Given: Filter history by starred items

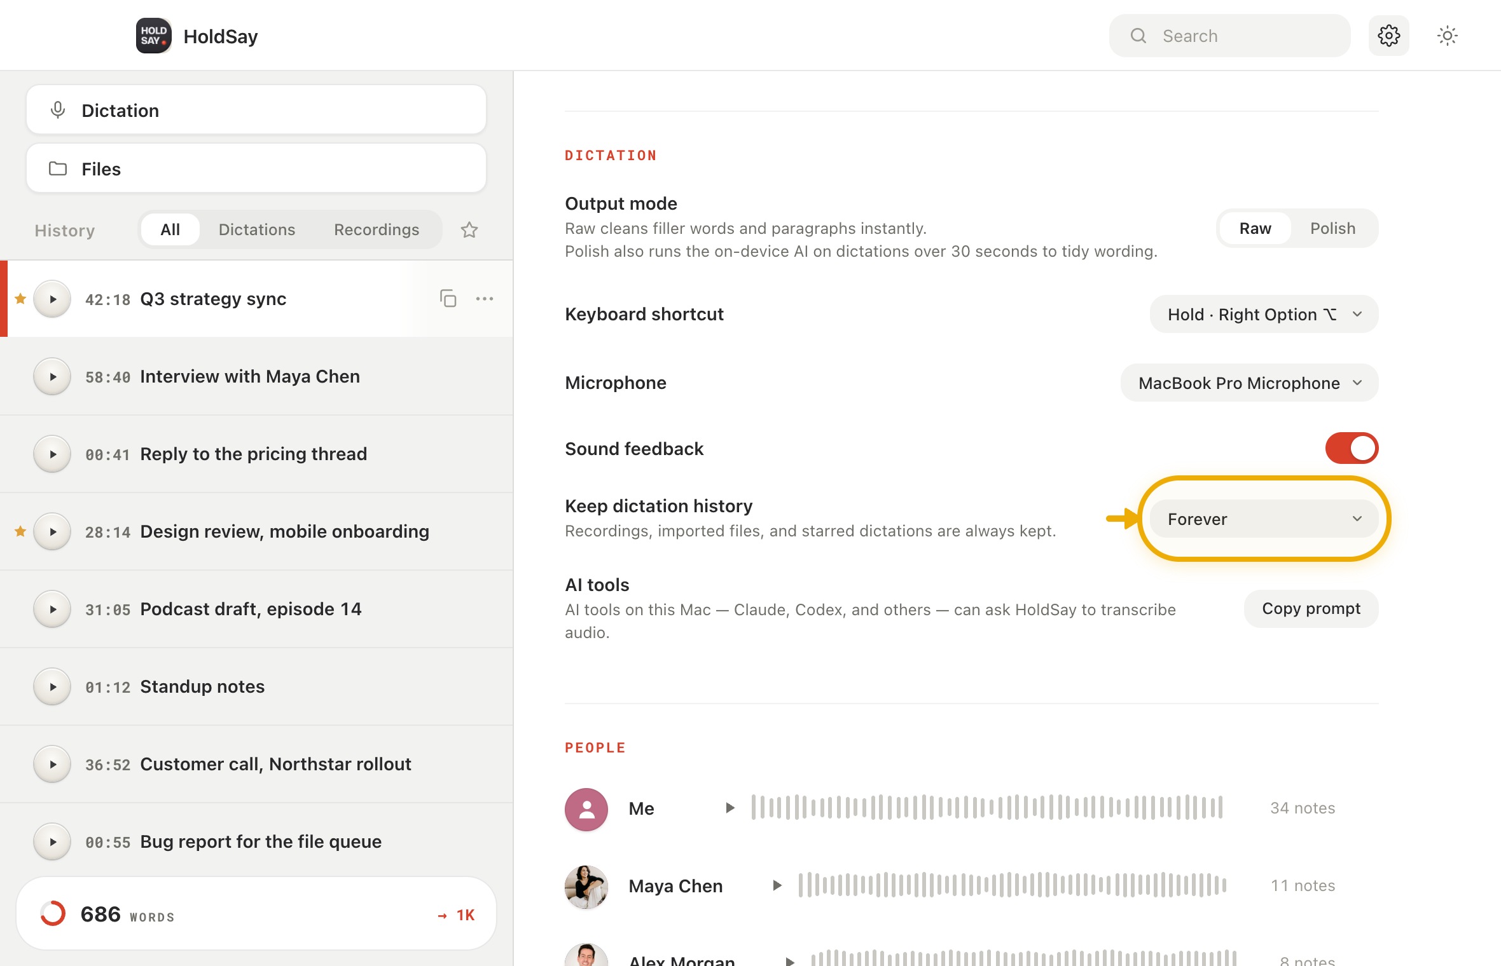Looking at the screenshot, I should point(469,230).
